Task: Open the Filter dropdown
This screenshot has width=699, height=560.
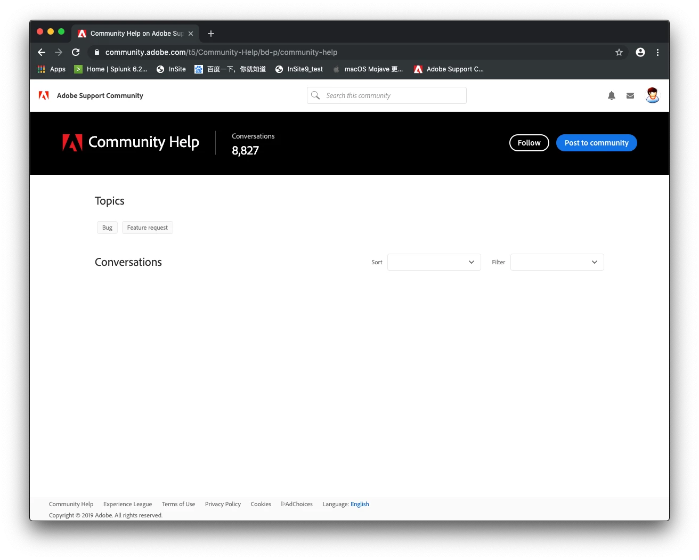Action: click(557, 262)
